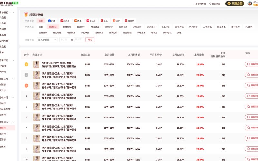Viewport: 258px width, 161px height.
Task: Select 全部 in the 所属类目 row
Action: click(x=41, y=27)
